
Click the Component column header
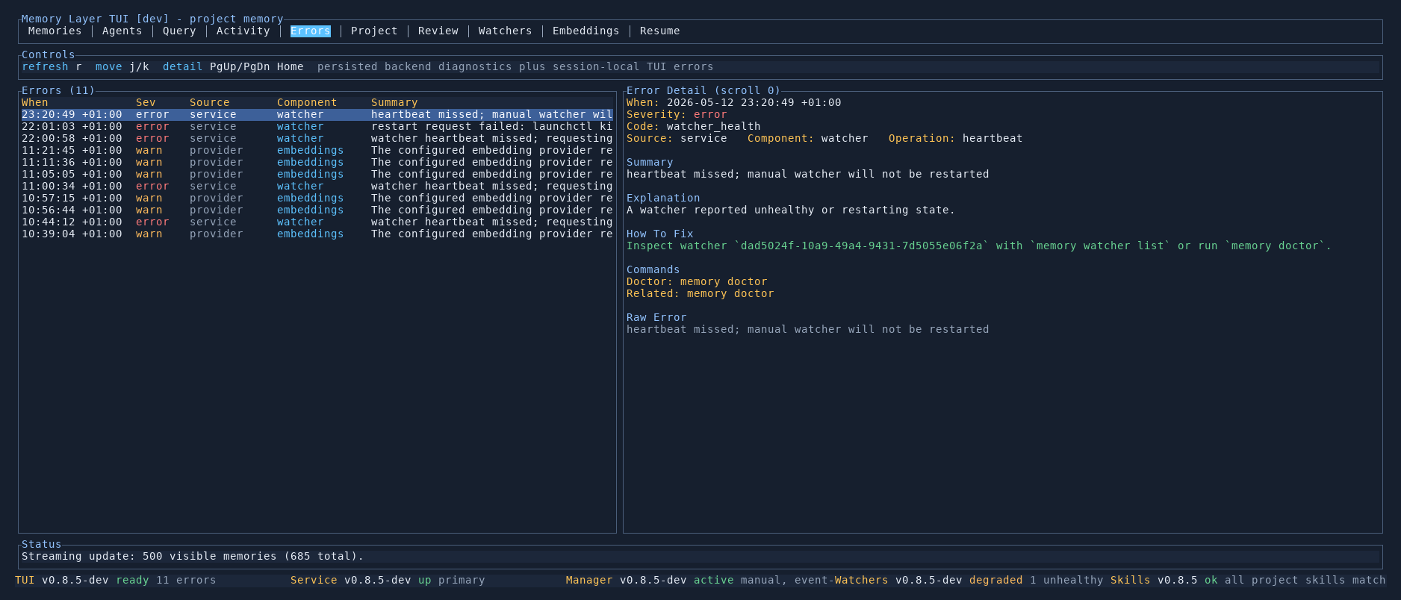click(x=307, y=102)
